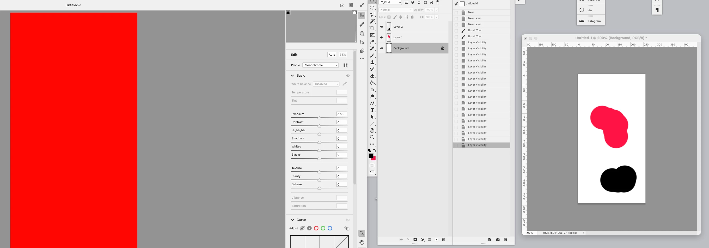Select the Path Selection arrow tool
Screen dimensions: 709x248
[x=372, y=117]
